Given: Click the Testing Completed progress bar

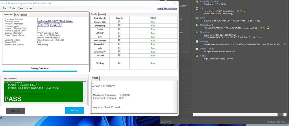Looking at the screenshot, I should click(40, 71).
